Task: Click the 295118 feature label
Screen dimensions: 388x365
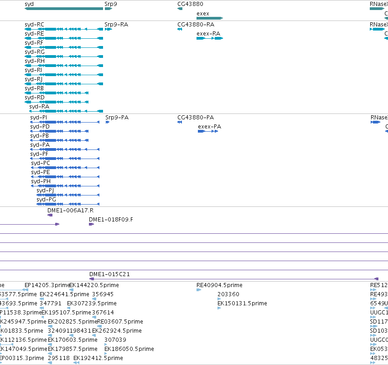Action: click(x=59, y=358)
